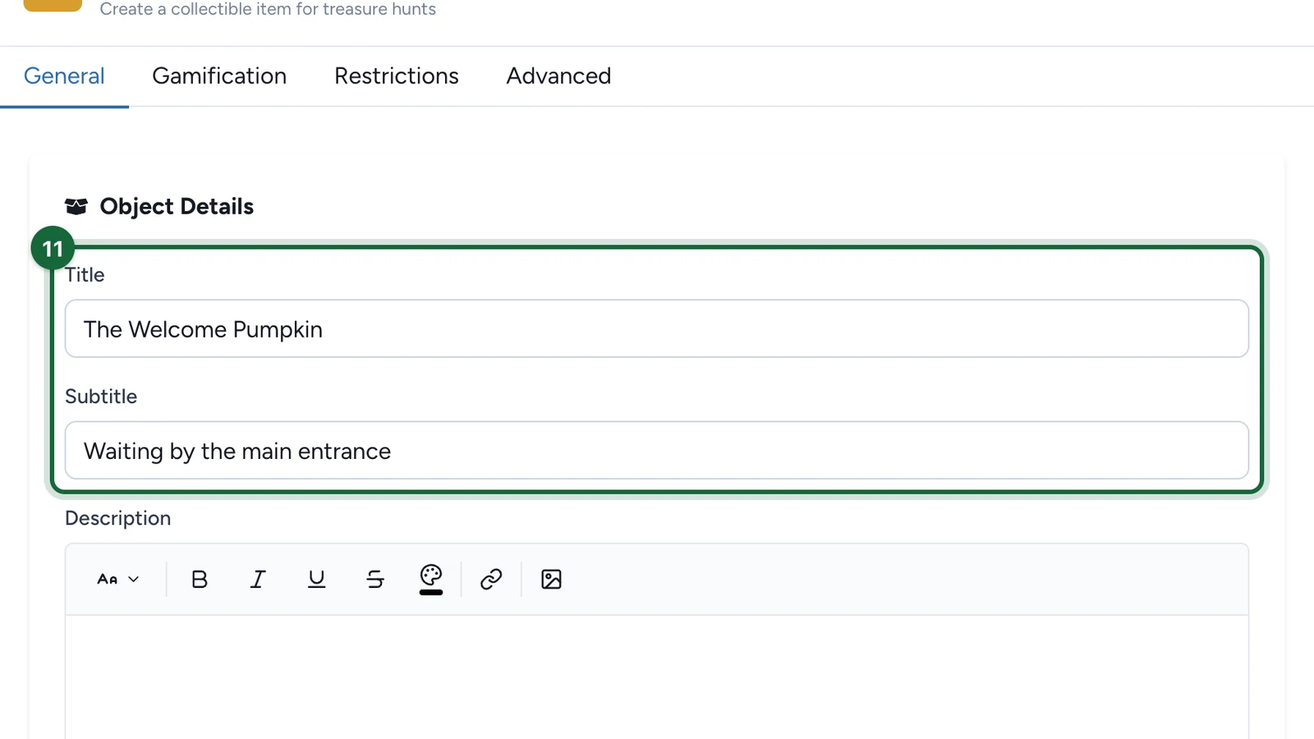Focus the Title field with Welcome Pumpkin
This screenshot has width=1314, height=739.
click(657, 328)
